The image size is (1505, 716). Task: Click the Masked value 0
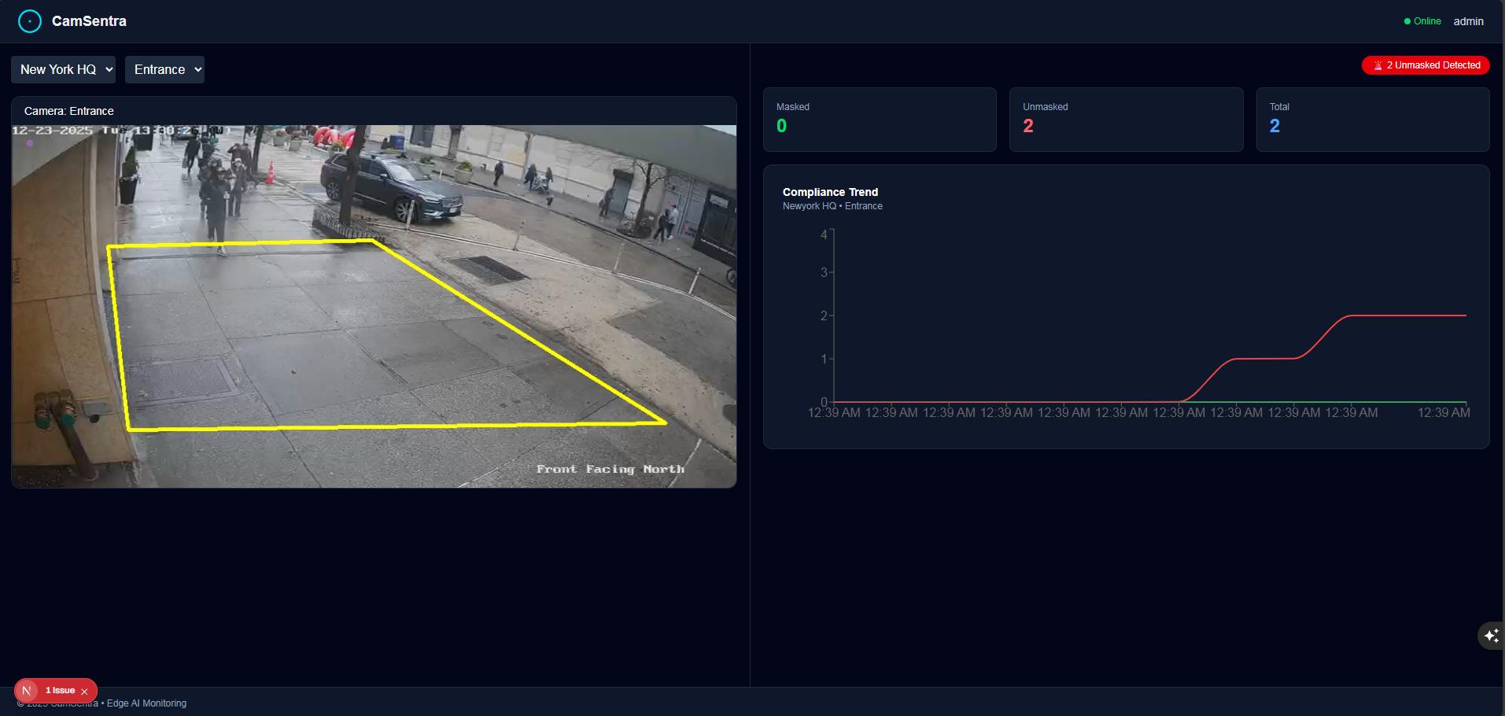(x=781, y=126)
